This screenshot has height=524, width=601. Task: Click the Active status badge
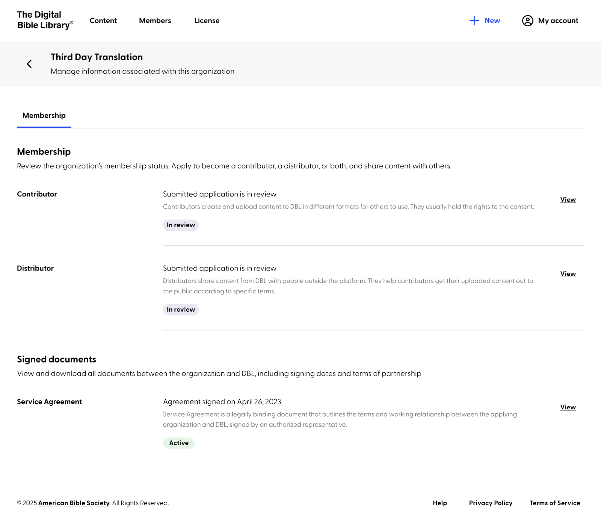click(x=179, y=443)
